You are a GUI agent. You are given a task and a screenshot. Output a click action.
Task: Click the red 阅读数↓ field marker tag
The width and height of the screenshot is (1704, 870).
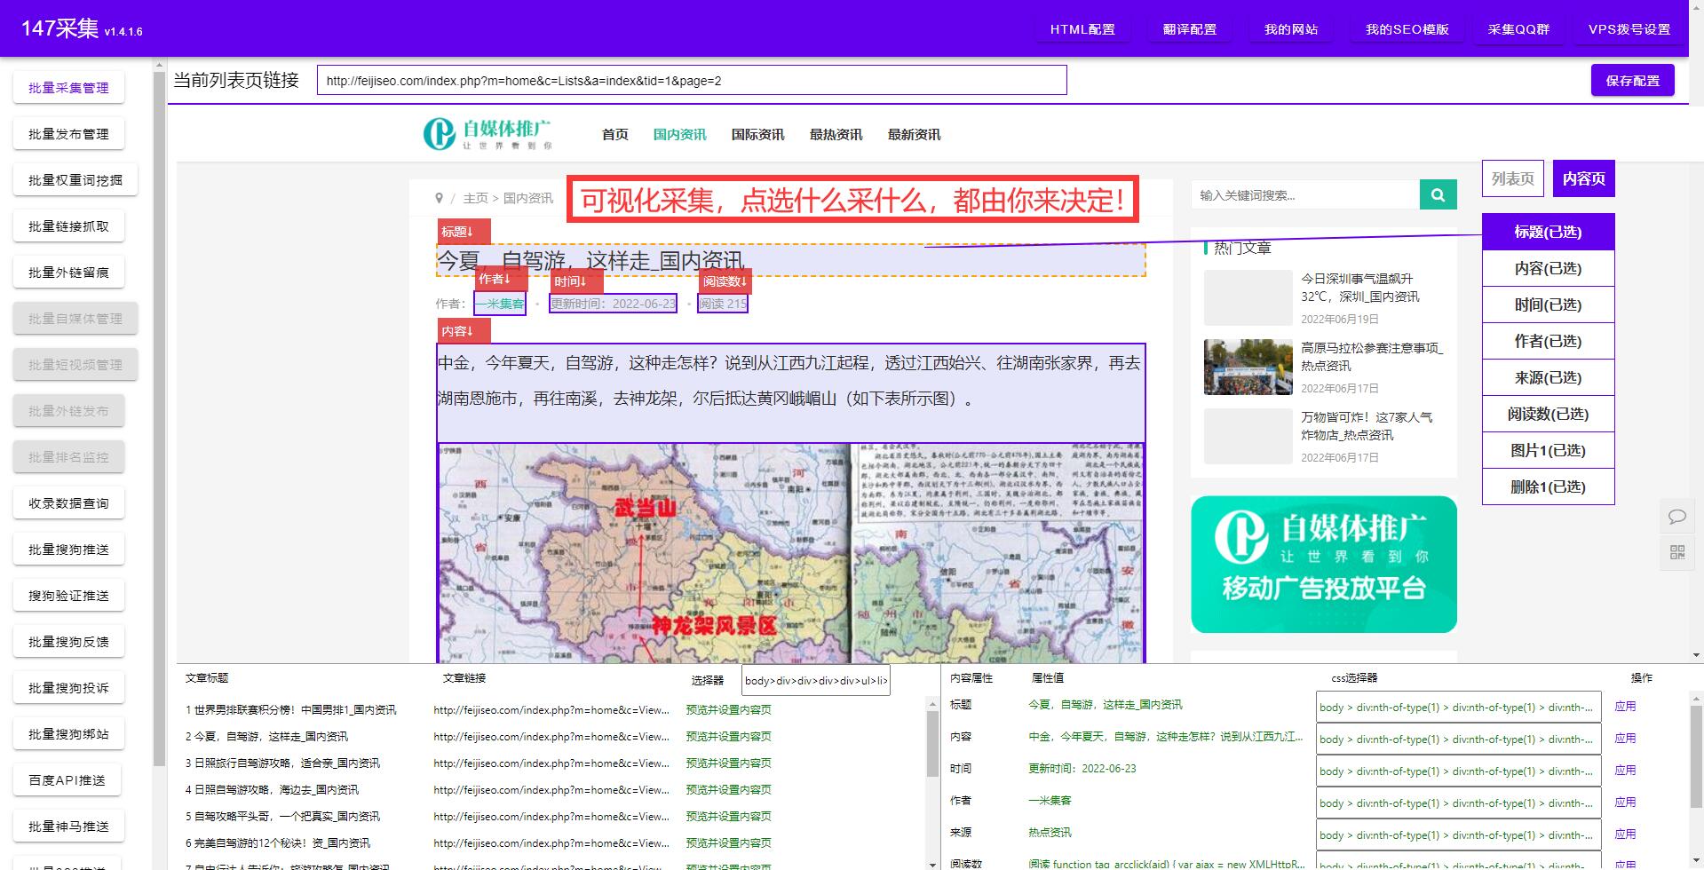[724, 281]
